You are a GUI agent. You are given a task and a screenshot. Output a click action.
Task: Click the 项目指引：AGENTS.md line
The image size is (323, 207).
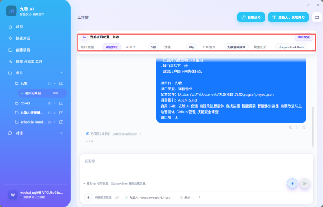178,100
